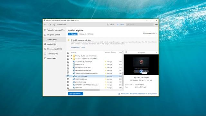Close the Vista previa panel

(156, 52)
